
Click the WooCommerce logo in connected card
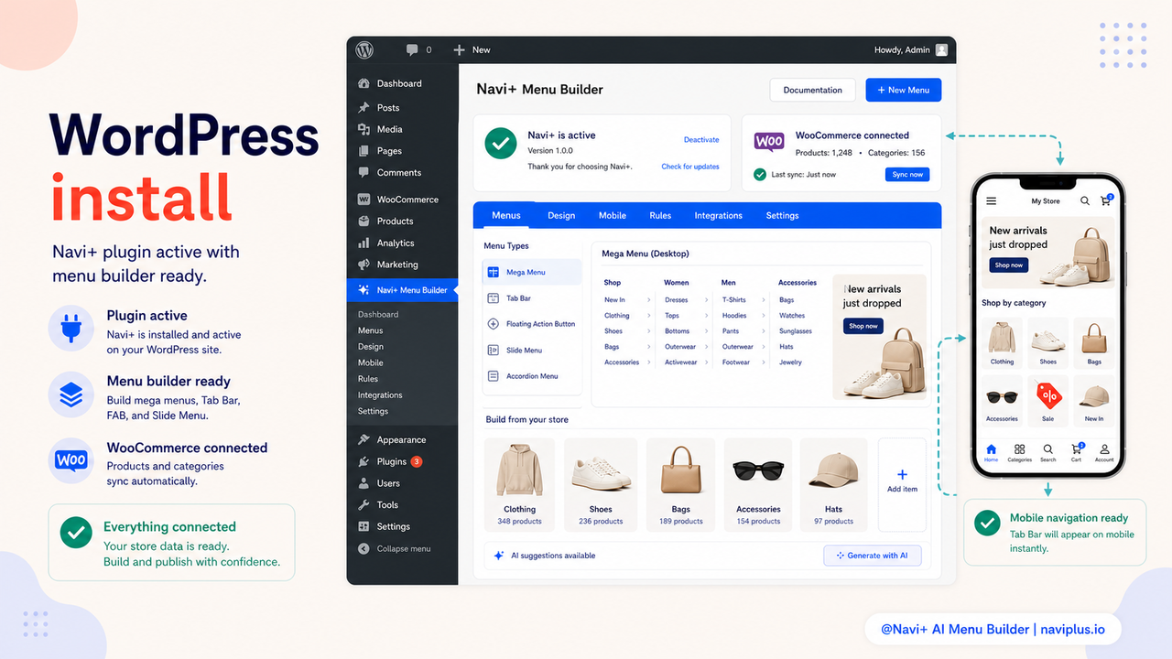pyautogui.click(x=769, y=142)
